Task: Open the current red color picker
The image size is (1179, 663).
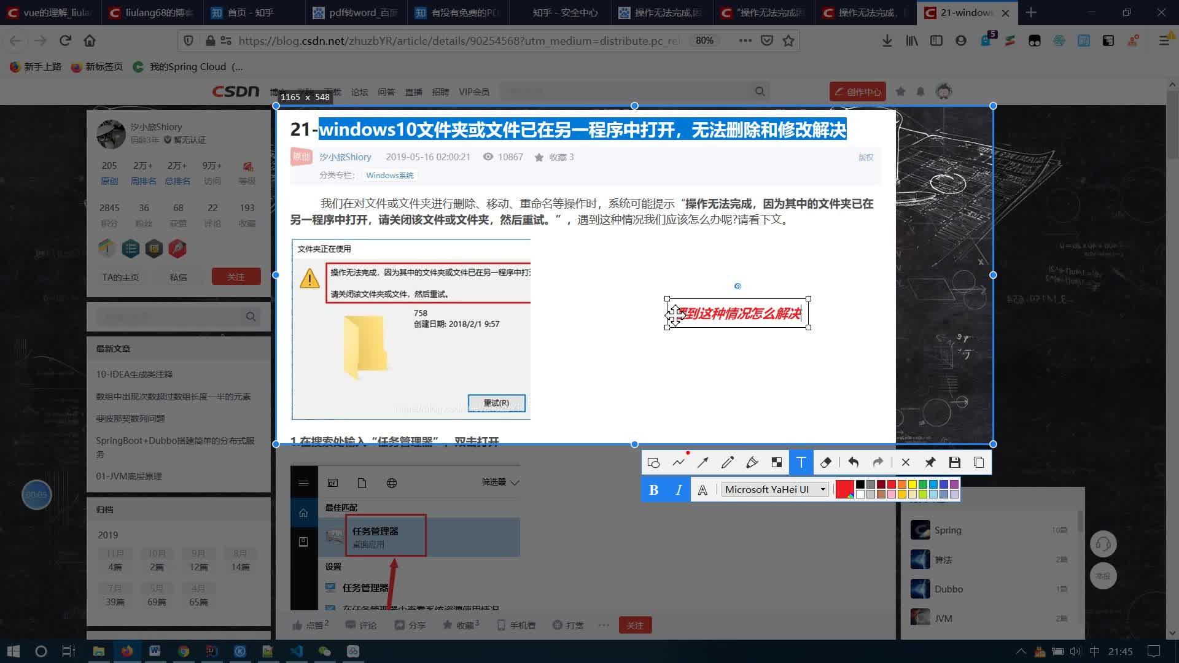Action: [844, 489]
